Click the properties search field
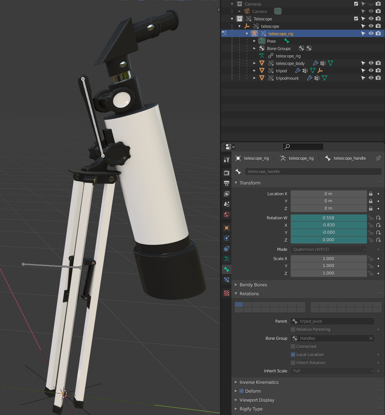The height and width of the screenshot is (415, 385). (303, 146)
